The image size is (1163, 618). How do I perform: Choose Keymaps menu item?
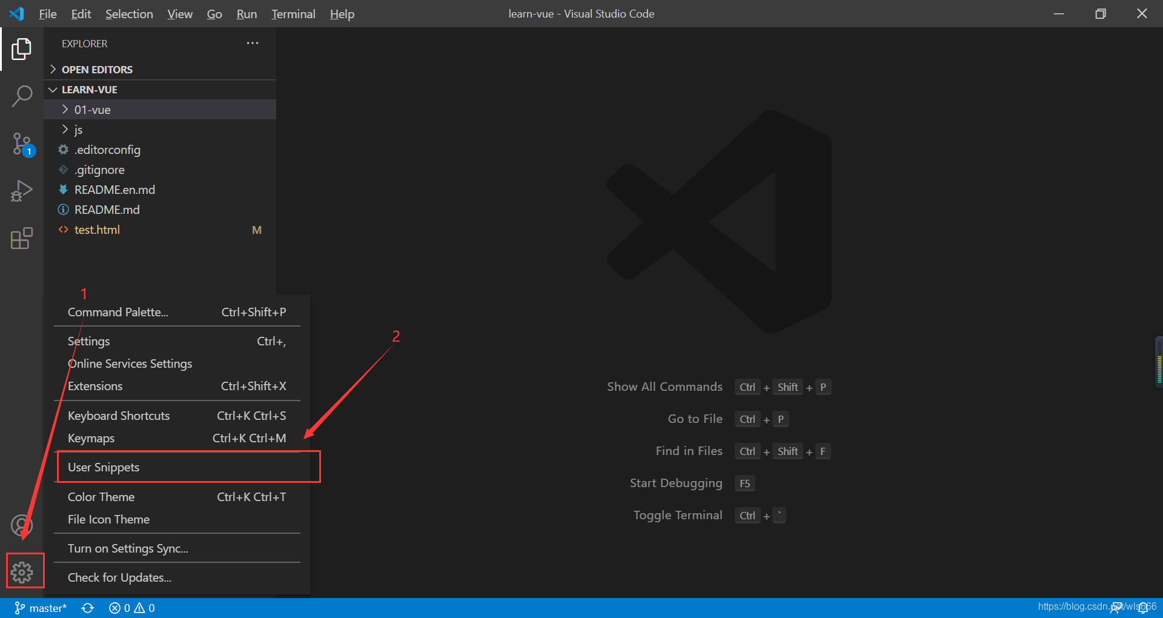point(177,438)
